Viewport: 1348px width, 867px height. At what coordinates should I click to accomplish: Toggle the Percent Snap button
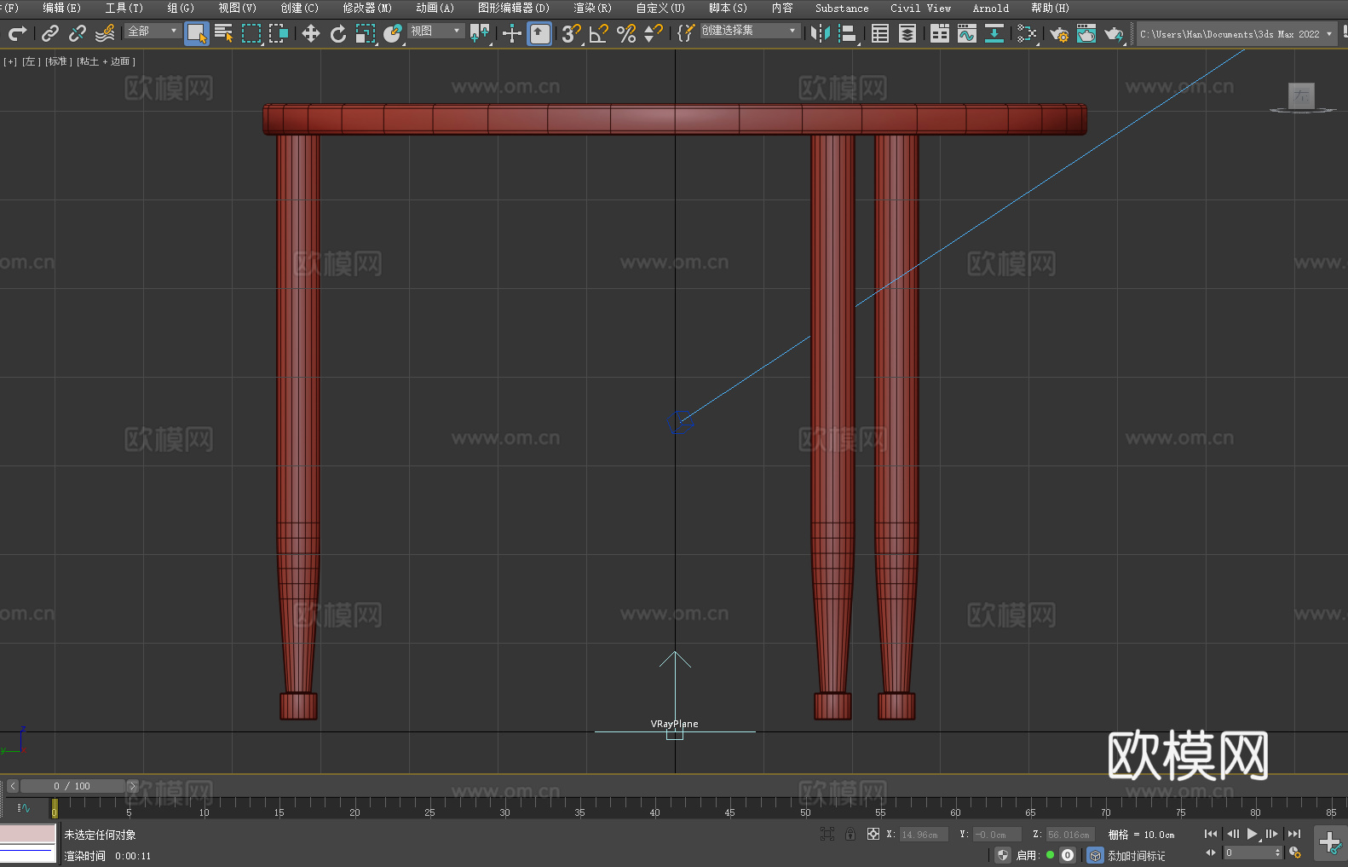626,33
